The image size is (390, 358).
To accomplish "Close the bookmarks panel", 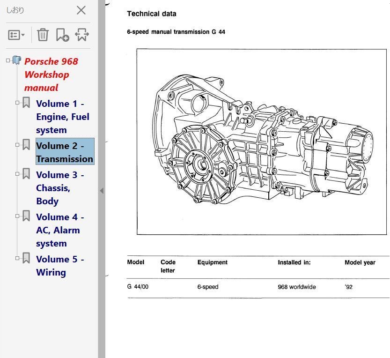I will (81, 10).
